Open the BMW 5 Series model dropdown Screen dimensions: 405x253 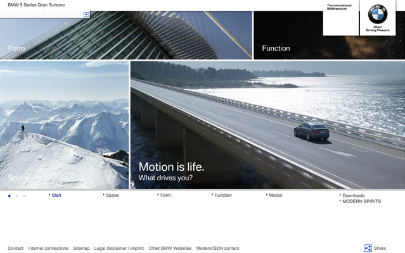click(x=87, y=15)
